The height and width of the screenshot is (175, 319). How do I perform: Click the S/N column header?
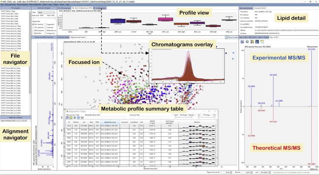(x=141, y=122)
